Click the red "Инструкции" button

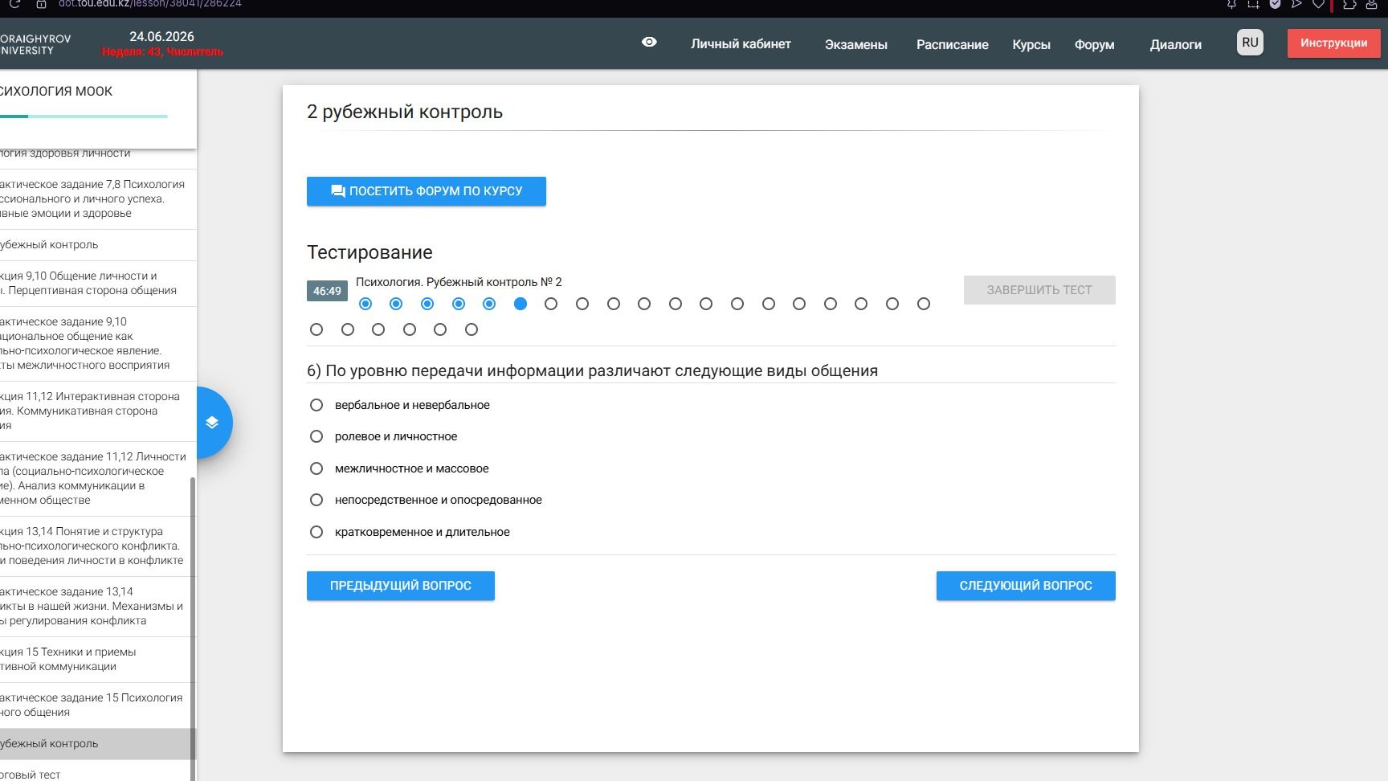pyautogui.click(x=1333, y=43)
